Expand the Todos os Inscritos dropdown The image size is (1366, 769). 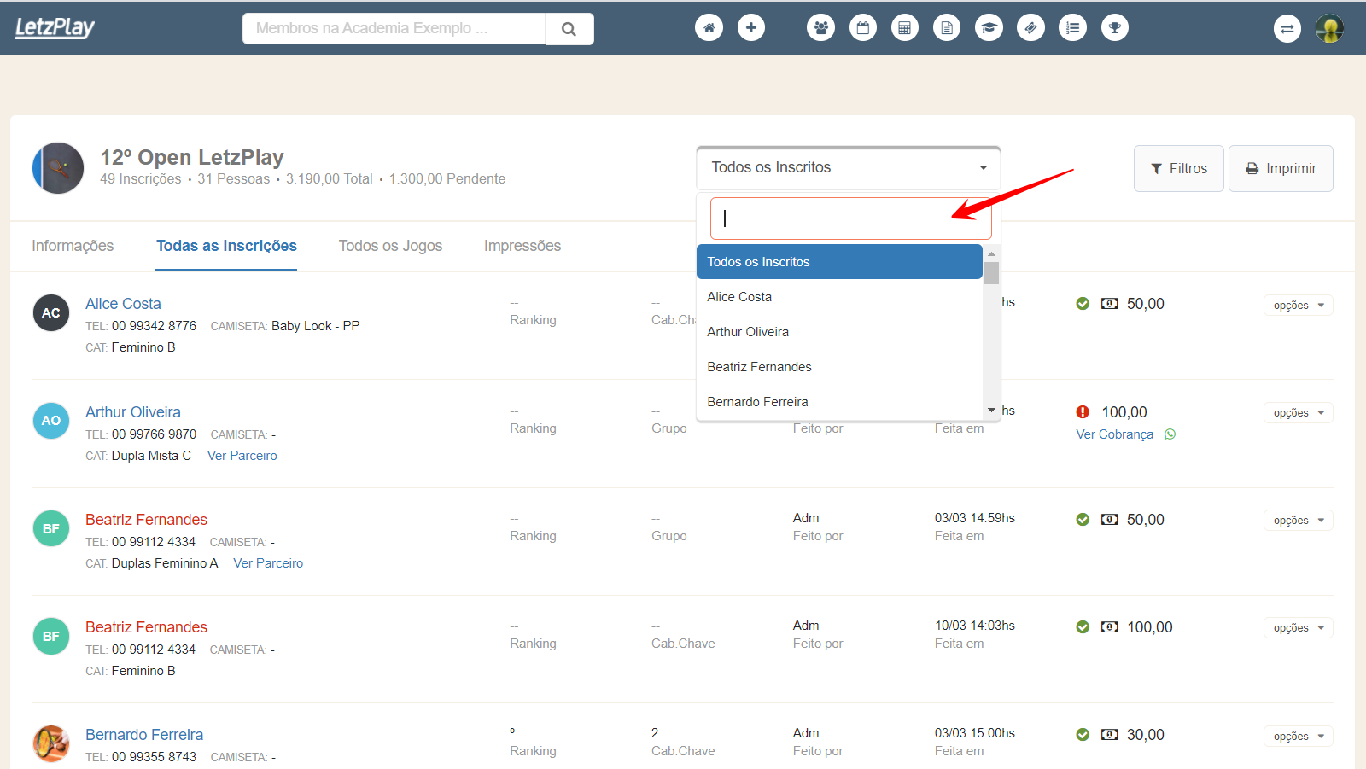848,168
